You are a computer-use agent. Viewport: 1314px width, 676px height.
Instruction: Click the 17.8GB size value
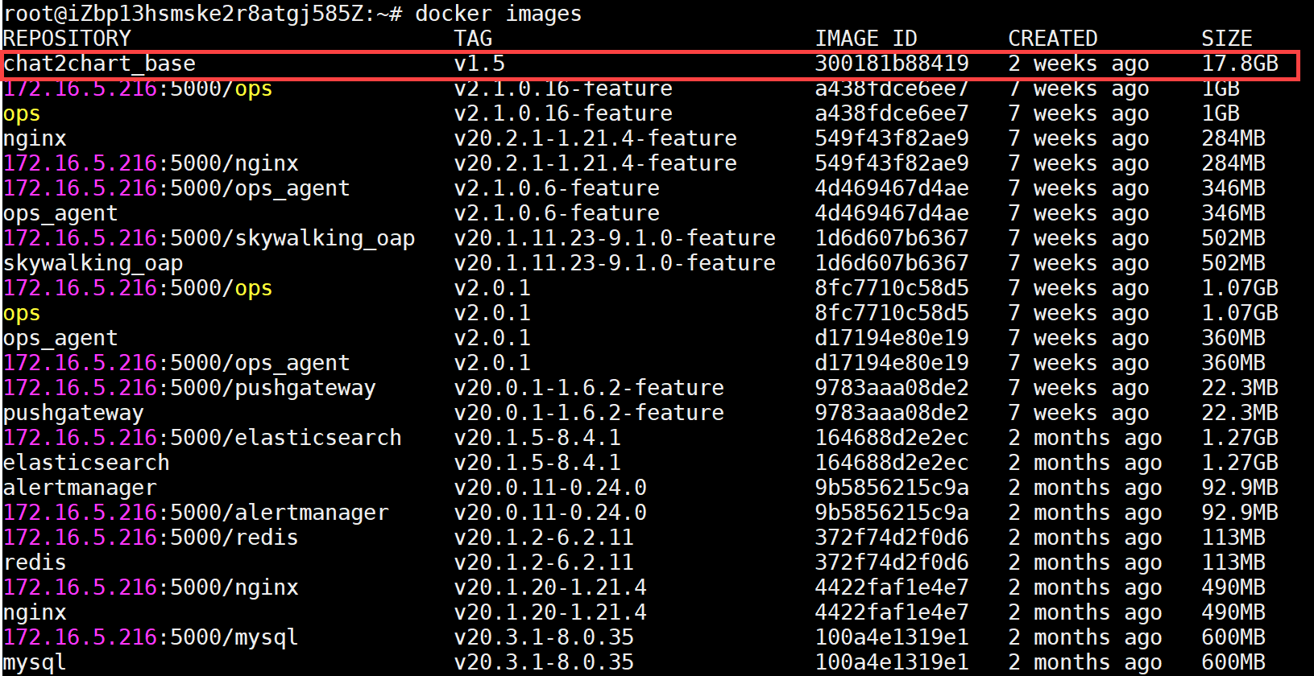[1240, 64]
